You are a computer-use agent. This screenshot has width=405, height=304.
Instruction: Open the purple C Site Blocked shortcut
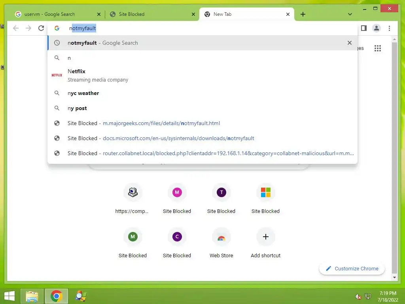click(177, 243)
